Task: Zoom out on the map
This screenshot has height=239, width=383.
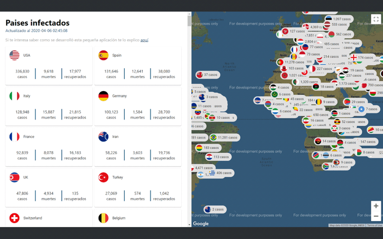Action: 375,217
